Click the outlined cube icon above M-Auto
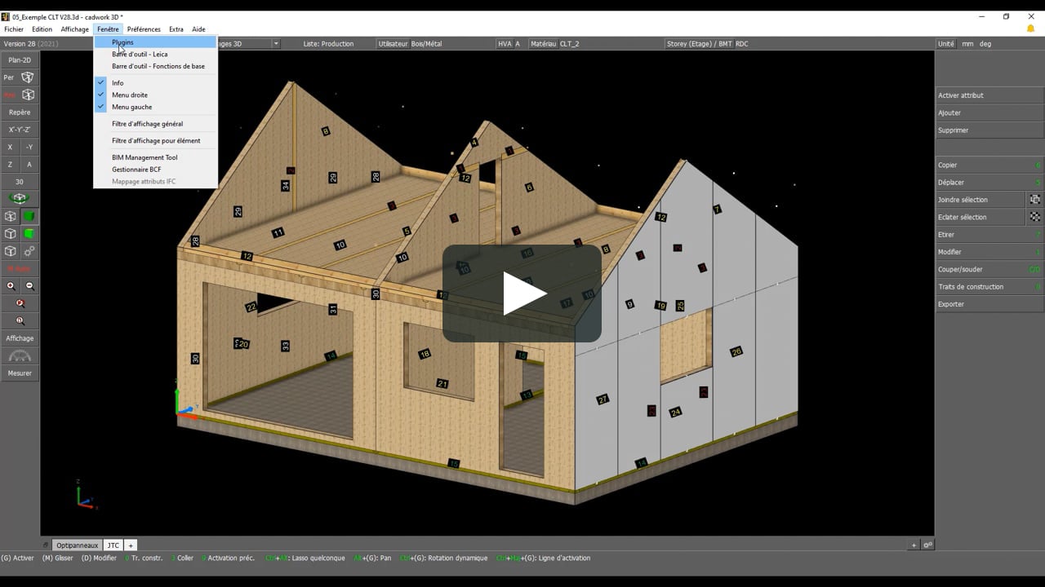Image resolution: width=1045 pixels, height=587 pixels. pyautogui.click(x=11, y=251)
